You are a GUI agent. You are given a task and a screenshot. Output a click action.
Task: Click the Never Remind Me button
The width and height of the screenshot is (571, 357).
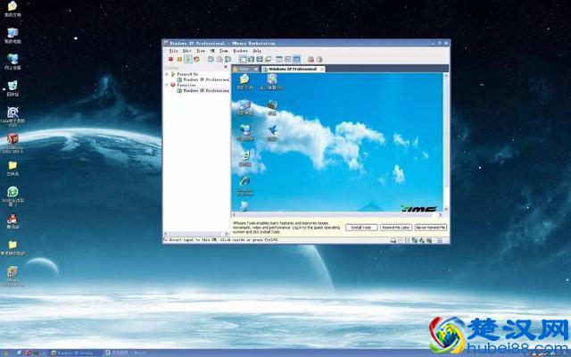[431, 228]
